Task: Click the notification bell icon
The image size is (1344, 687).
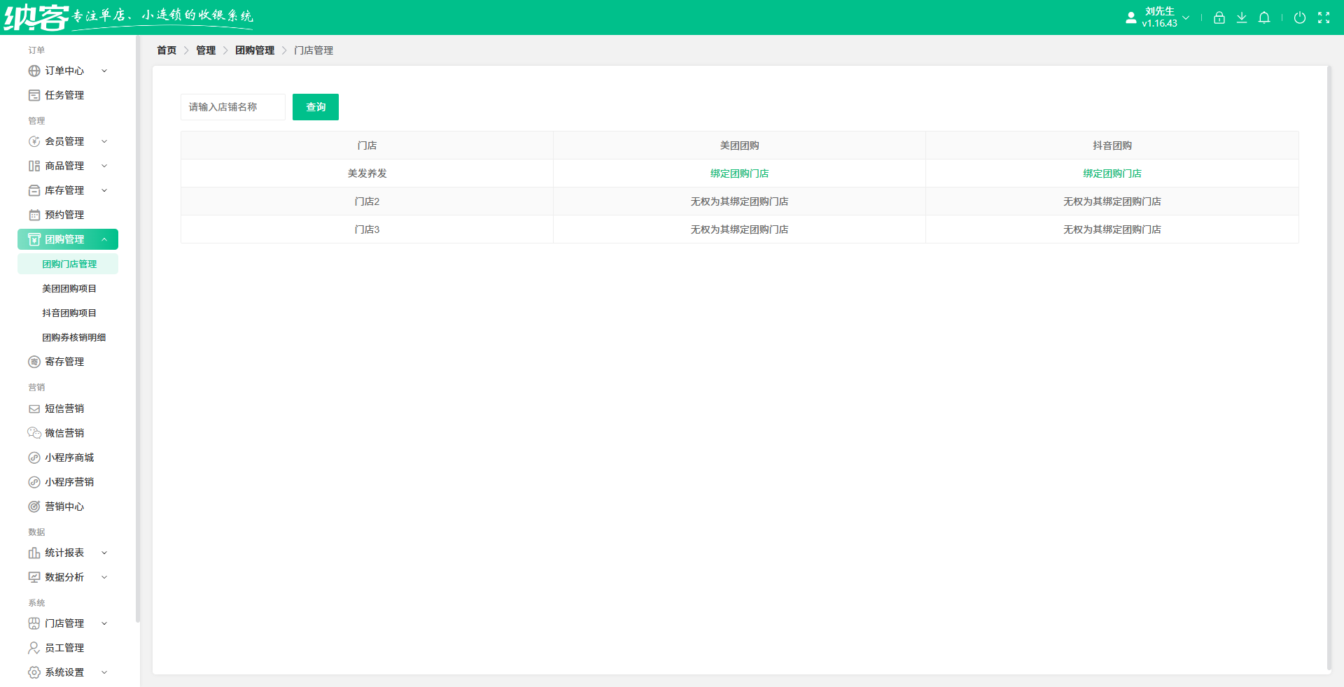Action: (1264, 17)
